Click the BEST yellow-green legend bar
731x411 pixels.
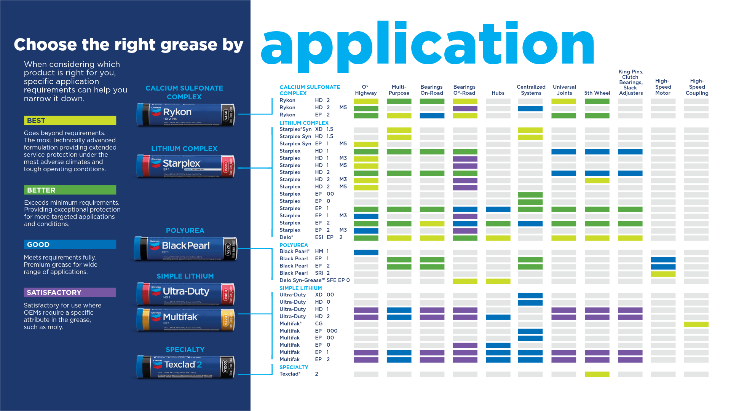(x=70, y=121)
